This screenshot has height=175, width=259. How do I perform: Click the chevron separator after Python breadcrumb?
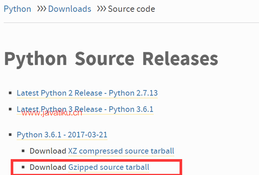(41, 9)
